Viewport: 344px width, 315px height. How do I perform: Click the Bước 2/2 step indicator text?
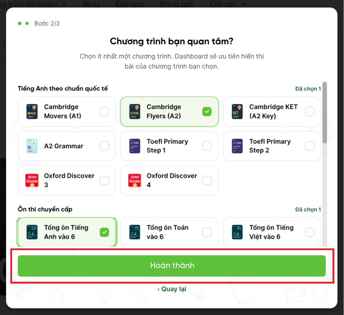47,23
